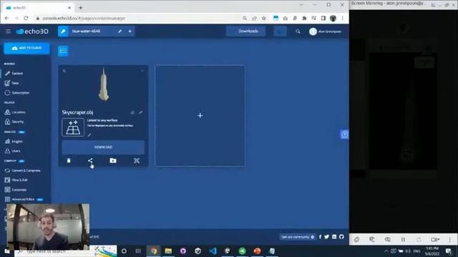Viewport: 458px width, 257px height.
Task: Pause mirroring in the Screen Mirroring window
Action: (x=403, y=240)
